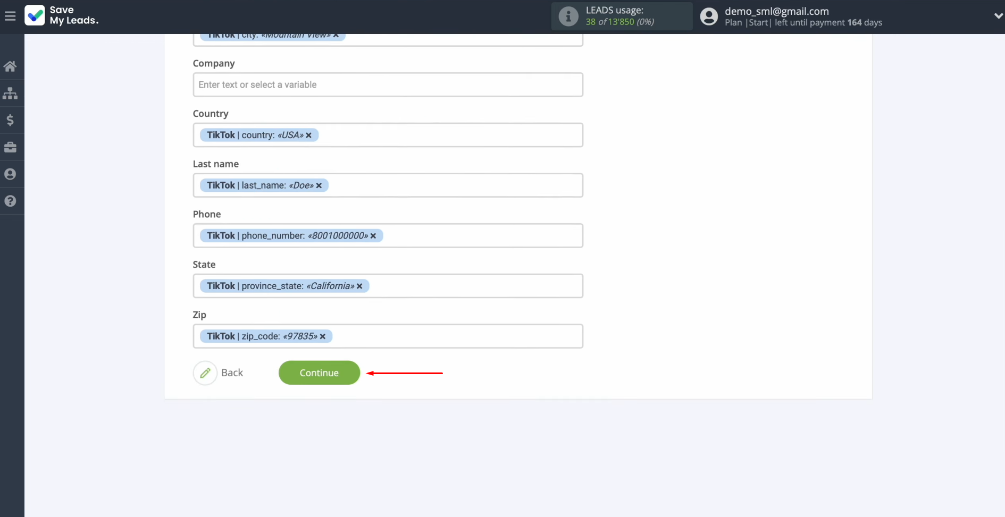Expand the account dropdown chevron
The image size is (1005, 517).
coord(998,16)
